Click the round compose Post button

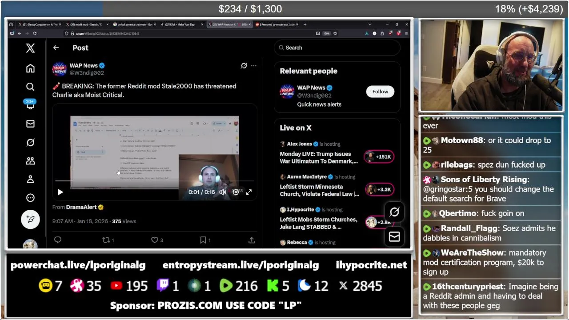[30, 219]
